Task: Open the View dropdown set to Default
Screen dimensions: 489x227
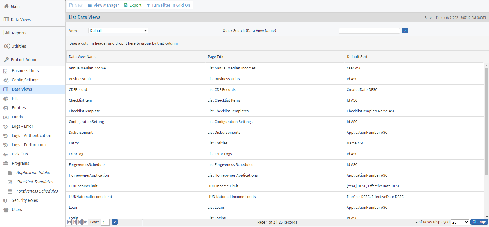Action: tap(118, 31)
